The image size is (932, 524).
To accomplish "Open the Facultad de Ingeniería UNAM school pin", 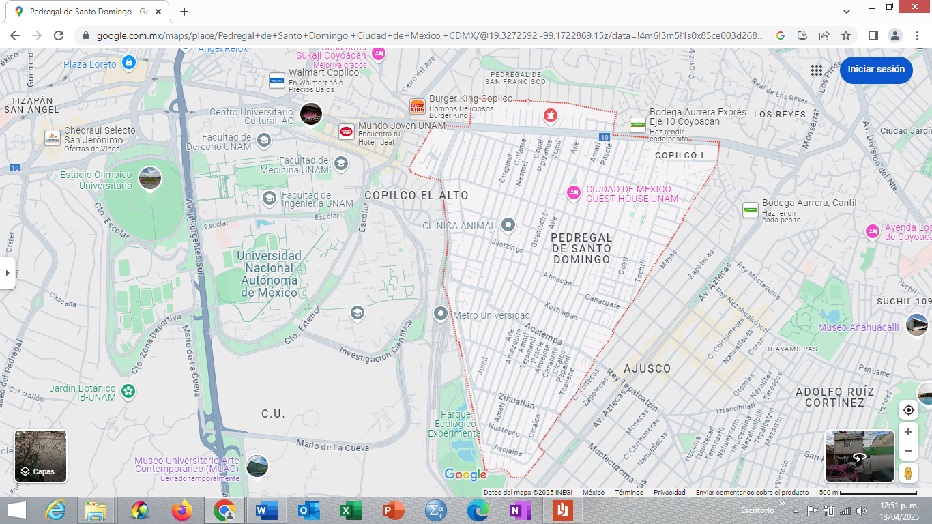I will 270,198.
